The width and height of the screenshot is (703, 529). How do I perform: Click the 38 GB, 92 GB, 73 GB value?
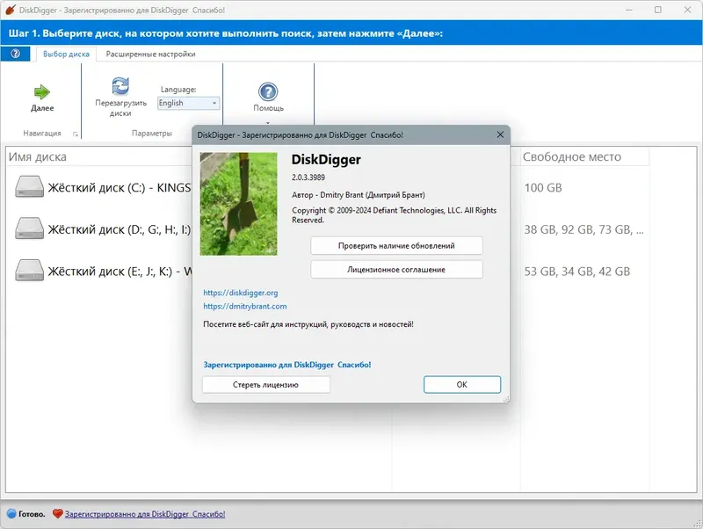(583, 229)
